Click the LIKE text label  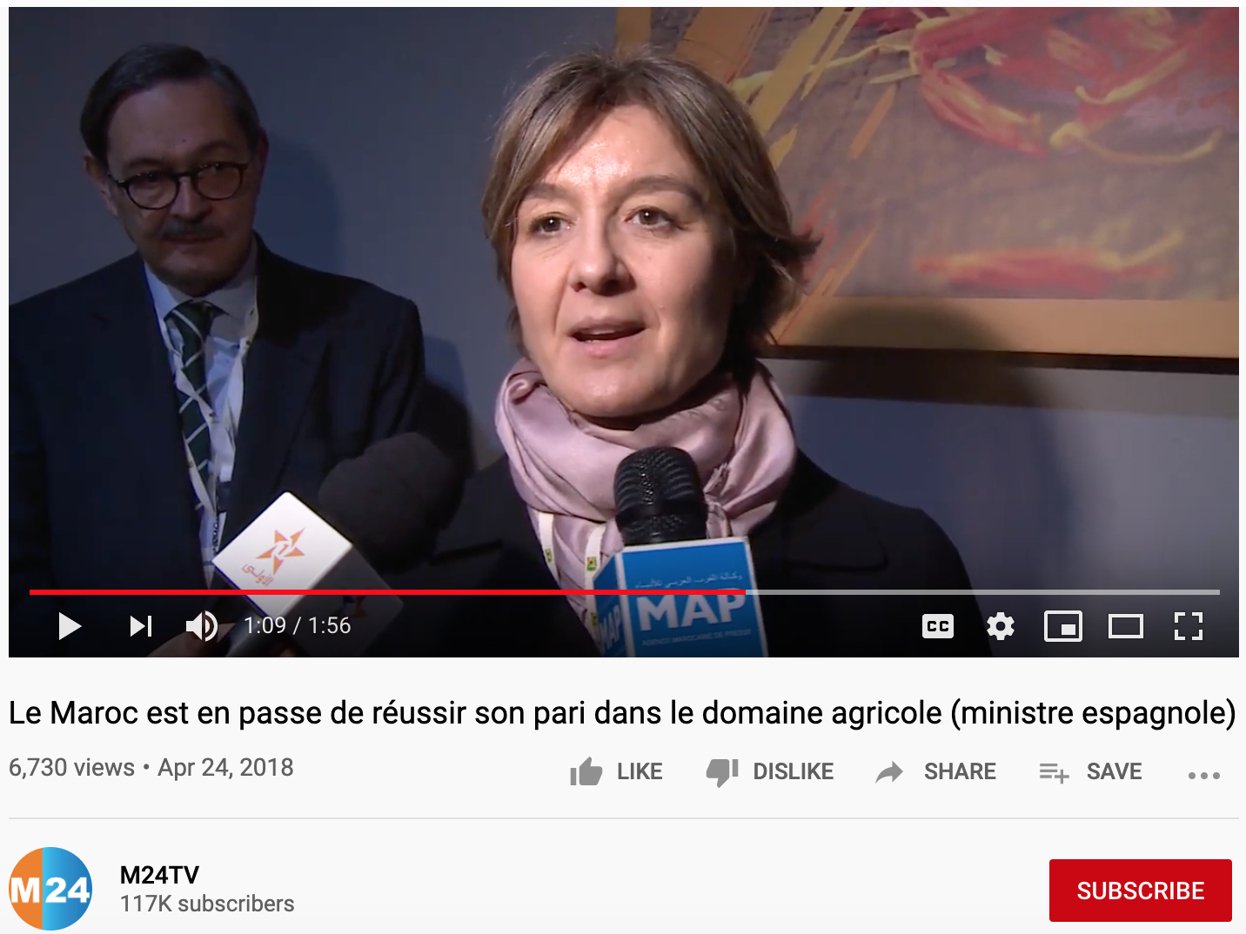tap(640, 771)
